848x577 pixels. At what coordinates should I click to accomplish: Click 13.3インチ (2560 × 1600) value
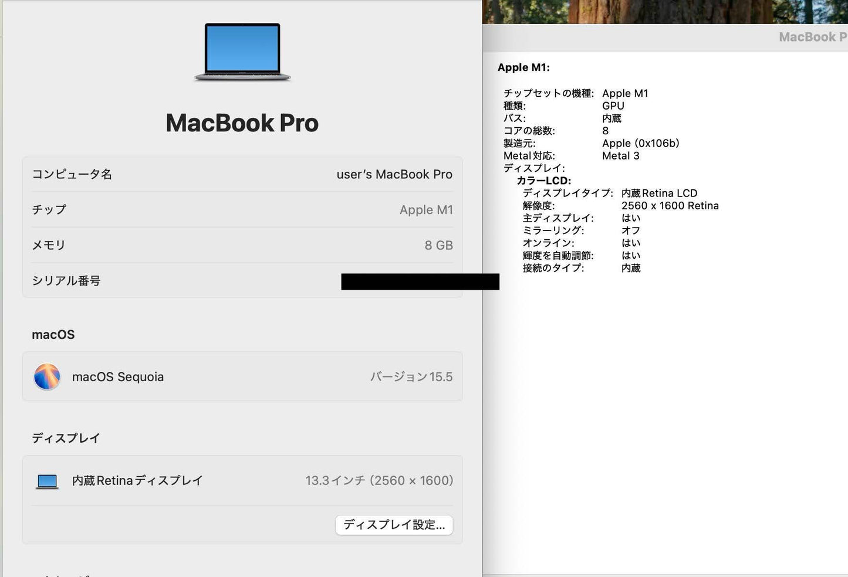point(379,481)
